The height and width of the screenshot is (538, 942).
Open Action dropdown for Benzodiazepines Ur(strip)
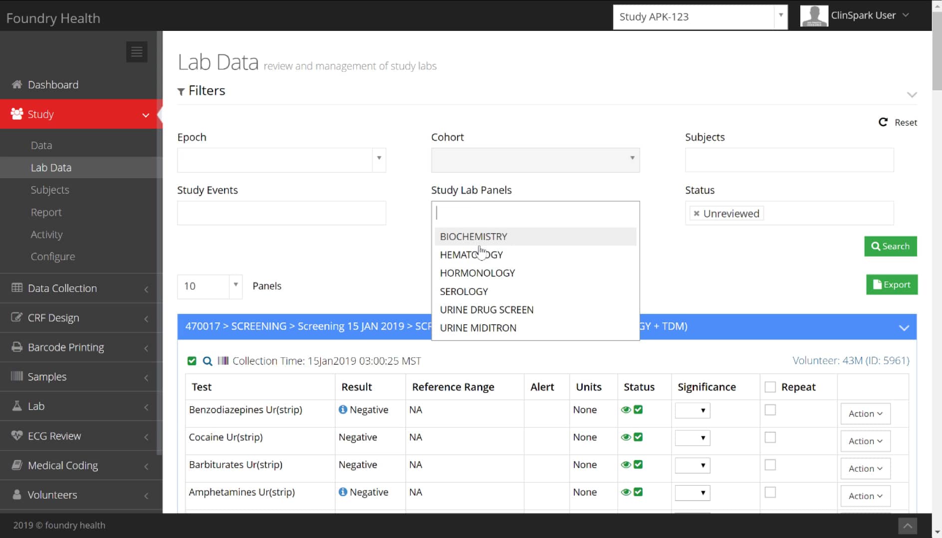pos(865,414)
